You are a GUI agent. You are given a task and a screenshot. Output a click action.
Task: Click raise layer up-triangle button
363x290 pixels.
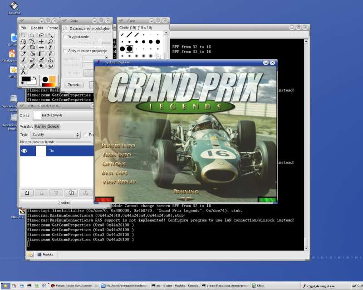41,193
